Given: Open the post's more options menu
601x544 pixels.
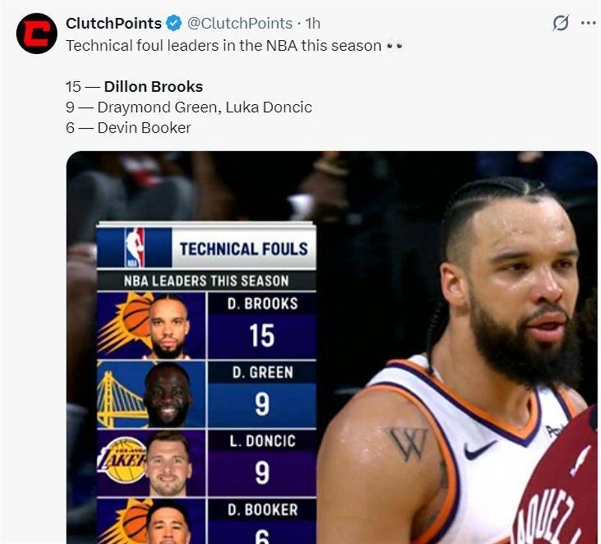Looking at the screenshot, I should [x=588, y=23].
